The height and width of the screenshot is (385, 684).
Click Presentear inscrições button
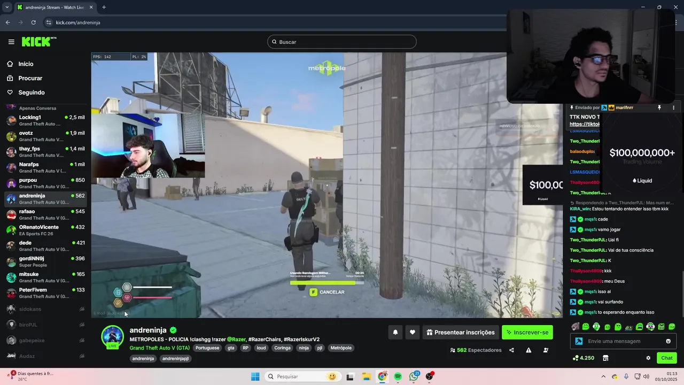(461, 333)
